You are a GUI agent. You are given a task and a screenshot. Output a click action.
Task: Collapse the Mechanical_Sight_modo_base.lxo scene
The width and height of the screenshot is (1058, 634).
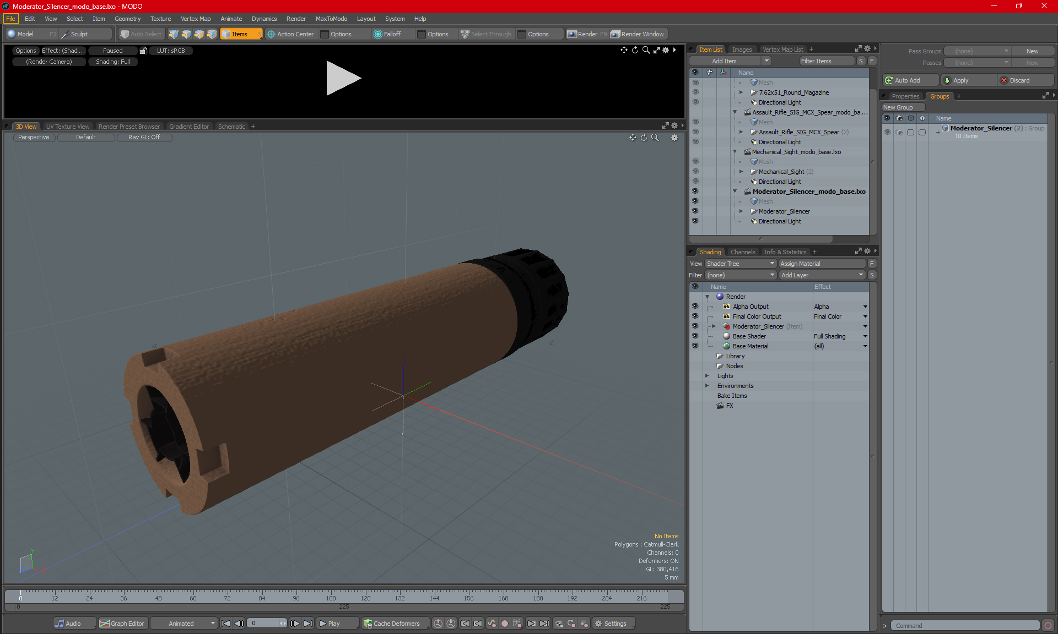click(x=735, y=152)
